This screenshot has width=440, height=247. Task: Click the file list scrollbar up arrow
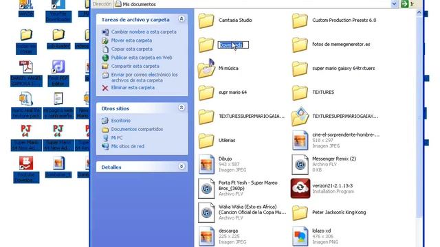419,12
